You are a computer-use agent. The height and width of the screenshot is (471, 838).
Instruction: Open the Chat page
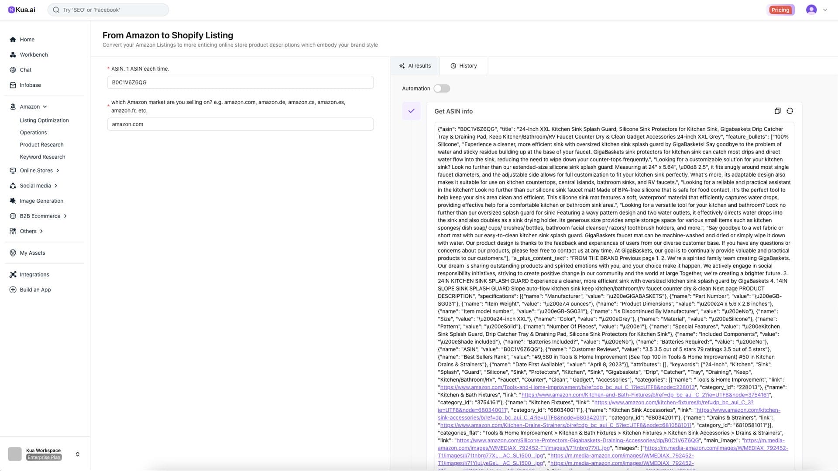25,70
